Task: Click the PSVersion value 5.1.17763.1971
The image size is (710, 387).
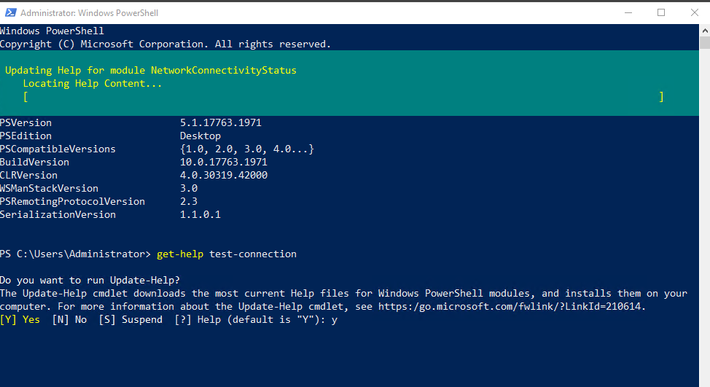Action: pyautogui.click(x=221, y=122)
